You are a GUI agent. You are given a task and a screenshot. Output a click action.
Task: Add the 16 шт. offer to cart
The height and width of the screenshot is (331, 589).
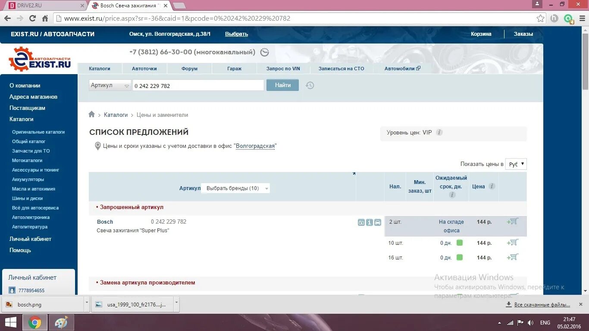[x=513, y=257]
